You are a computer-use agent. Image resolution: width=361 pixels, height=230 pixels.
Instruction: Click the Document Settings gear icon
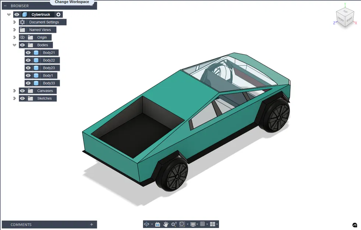click(22, 22)
